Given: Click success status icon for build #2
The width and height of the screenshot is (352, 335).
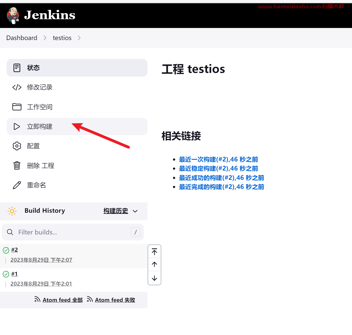Looking at the screenshot, I should tap(6, 250).
